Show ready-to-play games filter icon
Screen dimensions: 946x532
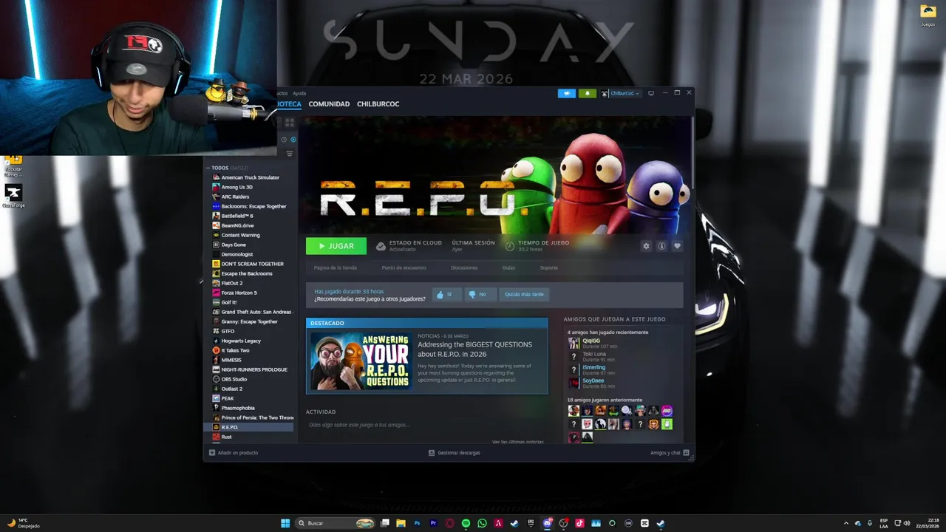[x=293, y=140]
